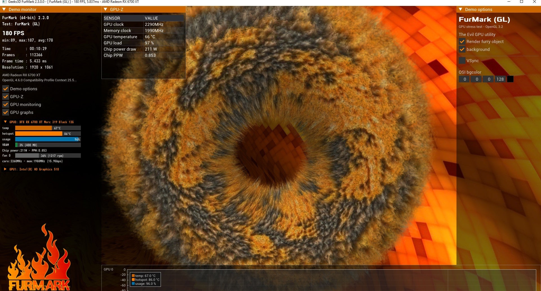Click the usage legend blue marker
The width and height of the screenshot is (541, 291).
[x=133, y=284]
